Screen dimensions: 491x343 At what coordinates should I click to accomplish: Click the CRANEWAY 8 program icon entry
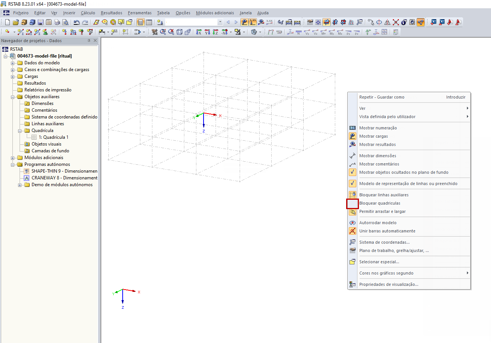pyautogui.click(x=27, y=178)
